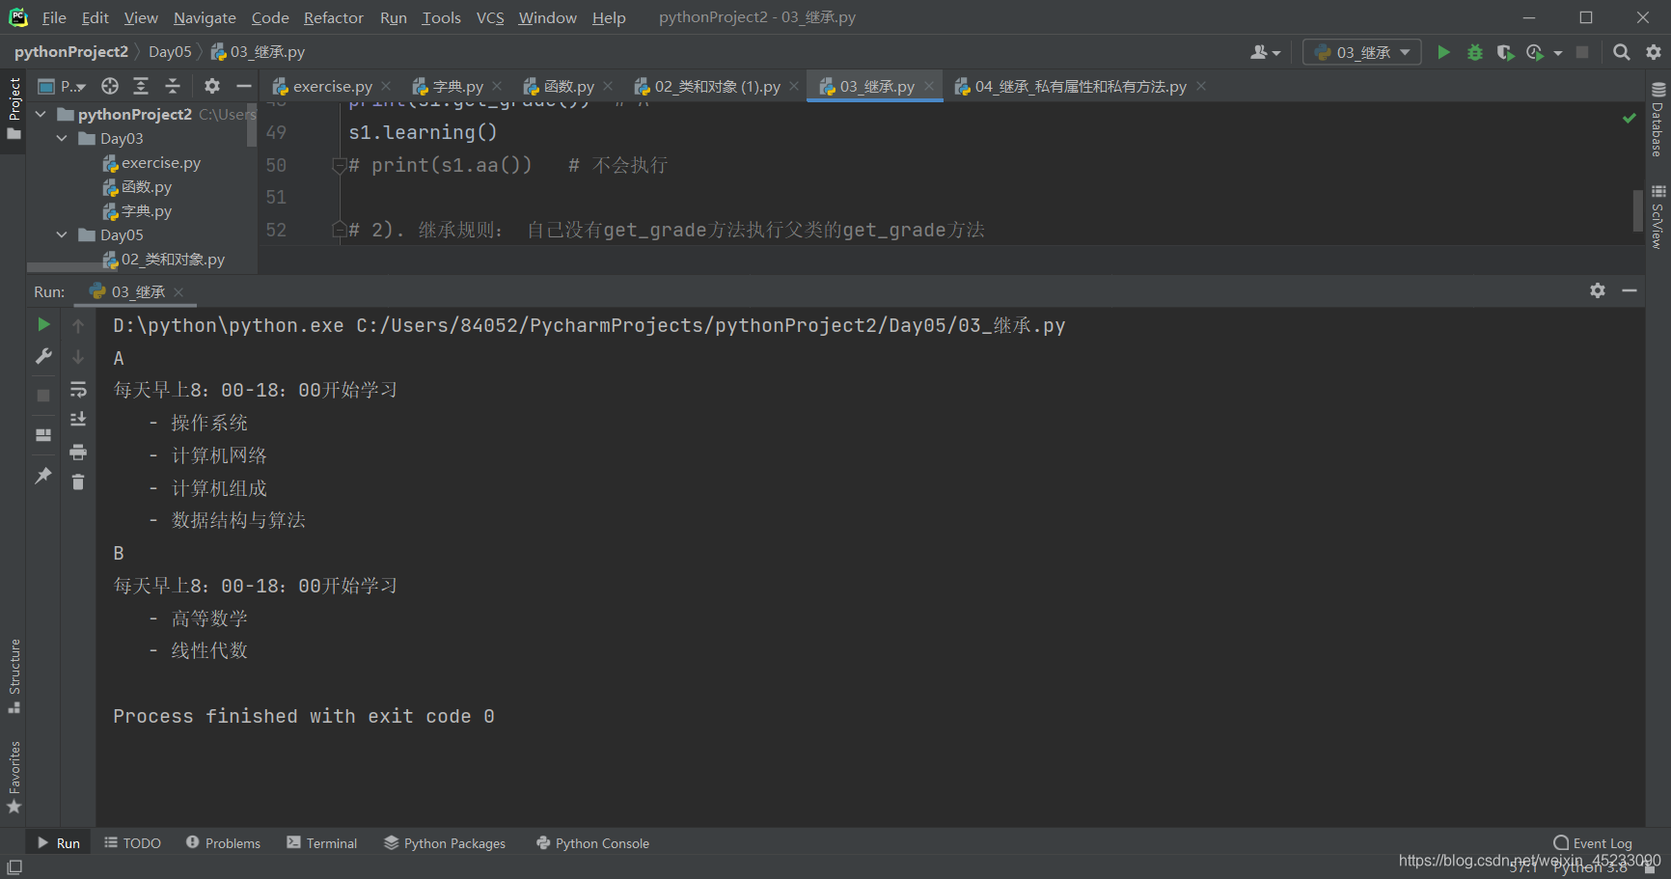Collapse pythonProject2 root folder
Image resolution: width=1671 pixels, height=879 pixels.
41,114
